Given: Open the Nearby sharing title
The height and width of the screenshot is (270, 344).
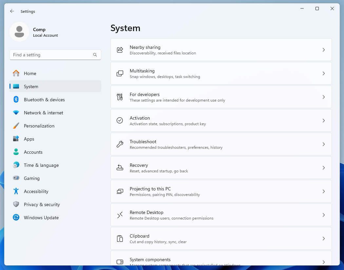Looking at the screenshot, I should 145,47.
